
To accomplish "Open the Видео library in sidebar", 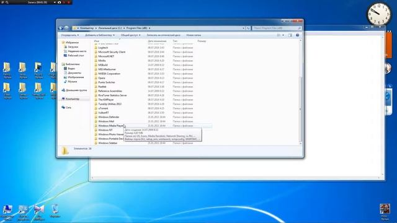I will pos(71,69).
